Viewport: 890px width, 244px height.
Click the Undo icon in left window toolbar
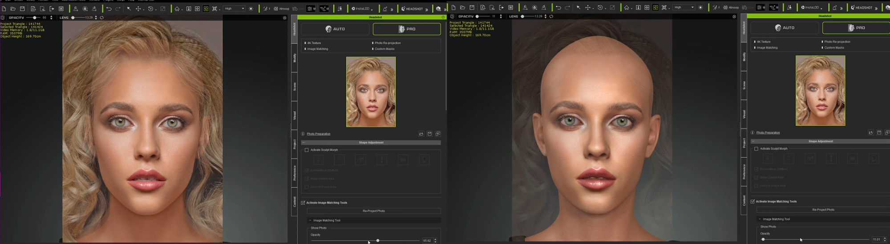[109, 9]
